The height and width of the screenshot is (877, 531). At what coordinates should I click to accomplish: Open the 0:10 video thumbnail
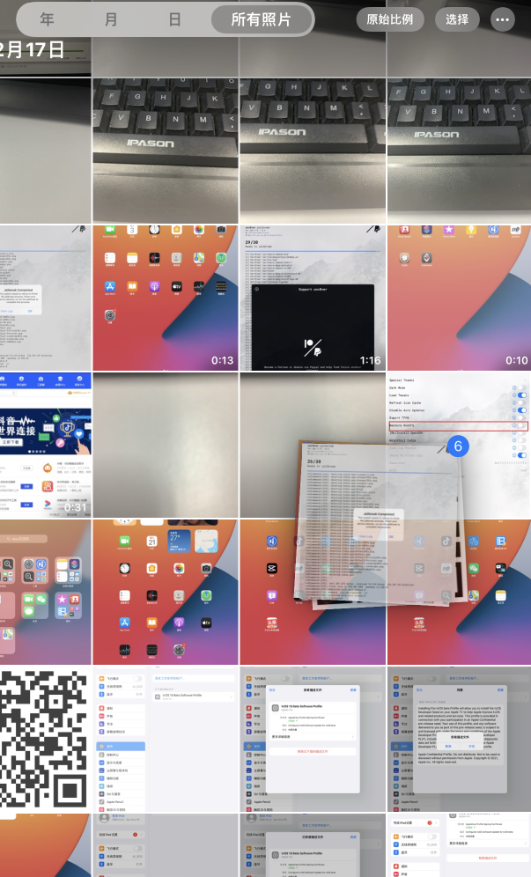click(459, 297)
